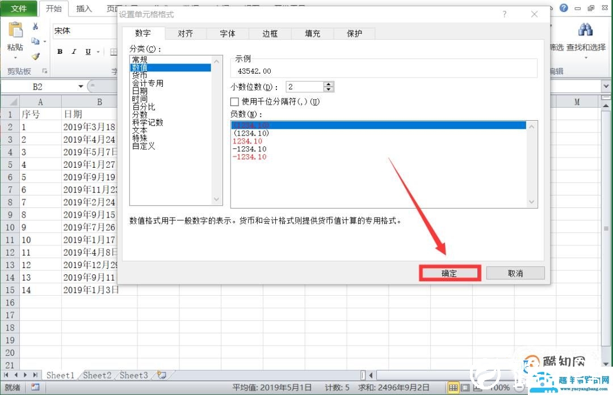The image size is (613, 395).
Task: Select row 15 header
Action: point(10,290)
